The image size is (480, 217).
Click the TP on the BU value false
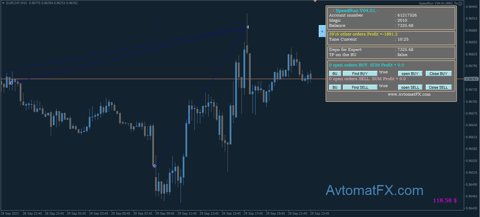[x=402, y=55]
